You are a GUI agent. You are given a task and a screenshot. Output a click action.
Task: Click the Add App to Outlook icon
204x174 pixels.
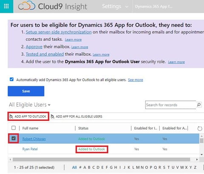pyautogui.click(x=11, y=117)
